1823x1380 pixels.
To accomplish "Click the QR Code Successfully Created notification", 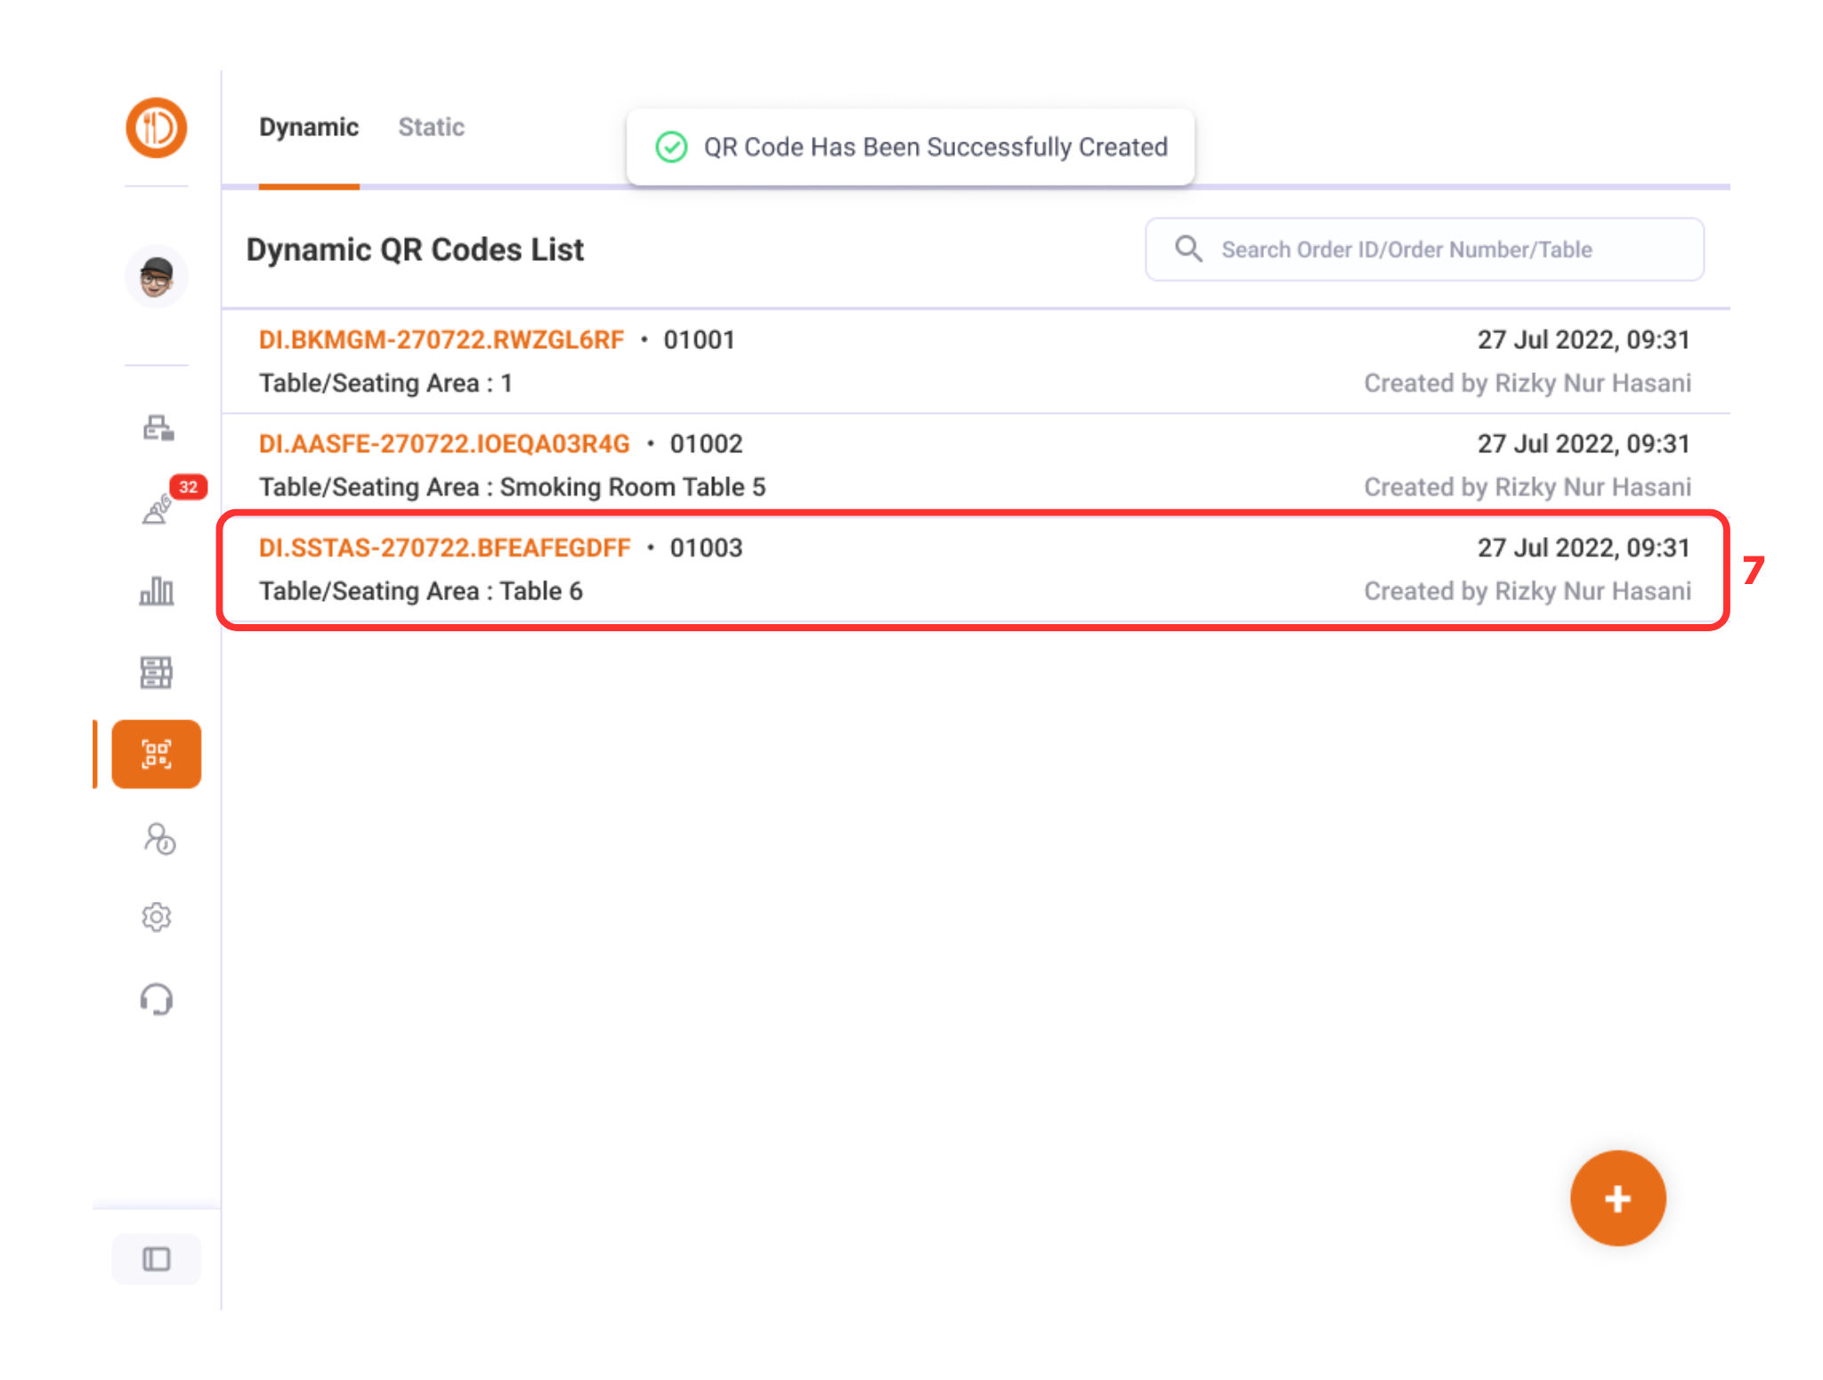I will [910, 148].
